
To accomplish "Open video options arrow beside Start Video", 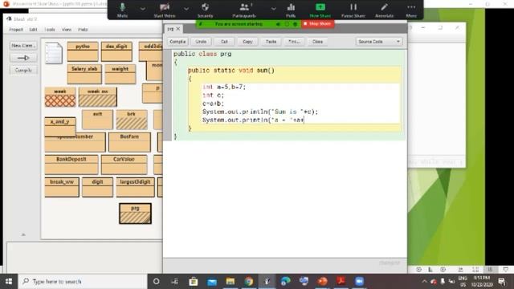I will click(186, 9).
